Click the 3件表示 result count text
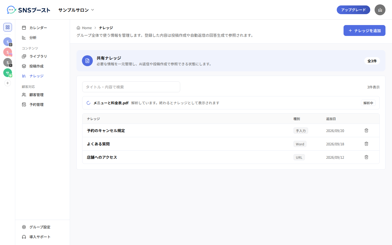 coord(373,87)
